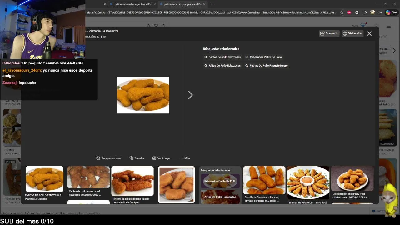Image resolution: width=400 pixels, height=225 pixels.
Task: Open 'Delicious hot and crispy fried chicken' thumbnail
Action: 352,178
